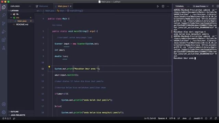
Task: Create a new terminal with plus icon
Action: [x=213, y=6]
